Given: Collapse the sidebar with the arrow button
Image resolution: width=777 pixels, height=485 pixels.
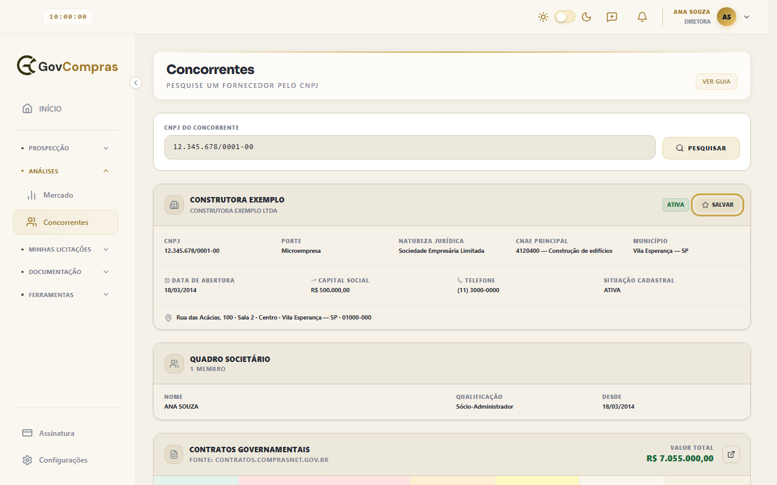Looking at the screenshot, I should pos(136,82).
